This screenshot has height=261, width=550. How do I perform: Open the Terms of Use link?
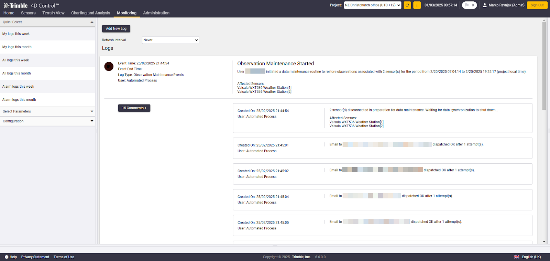(x=64, y=257)
